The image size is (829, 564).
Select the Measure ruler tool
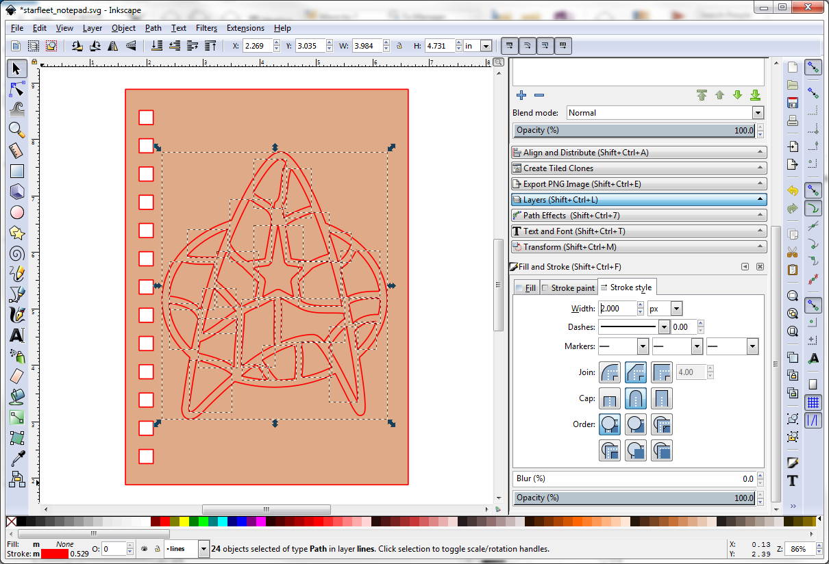[17, 150]
